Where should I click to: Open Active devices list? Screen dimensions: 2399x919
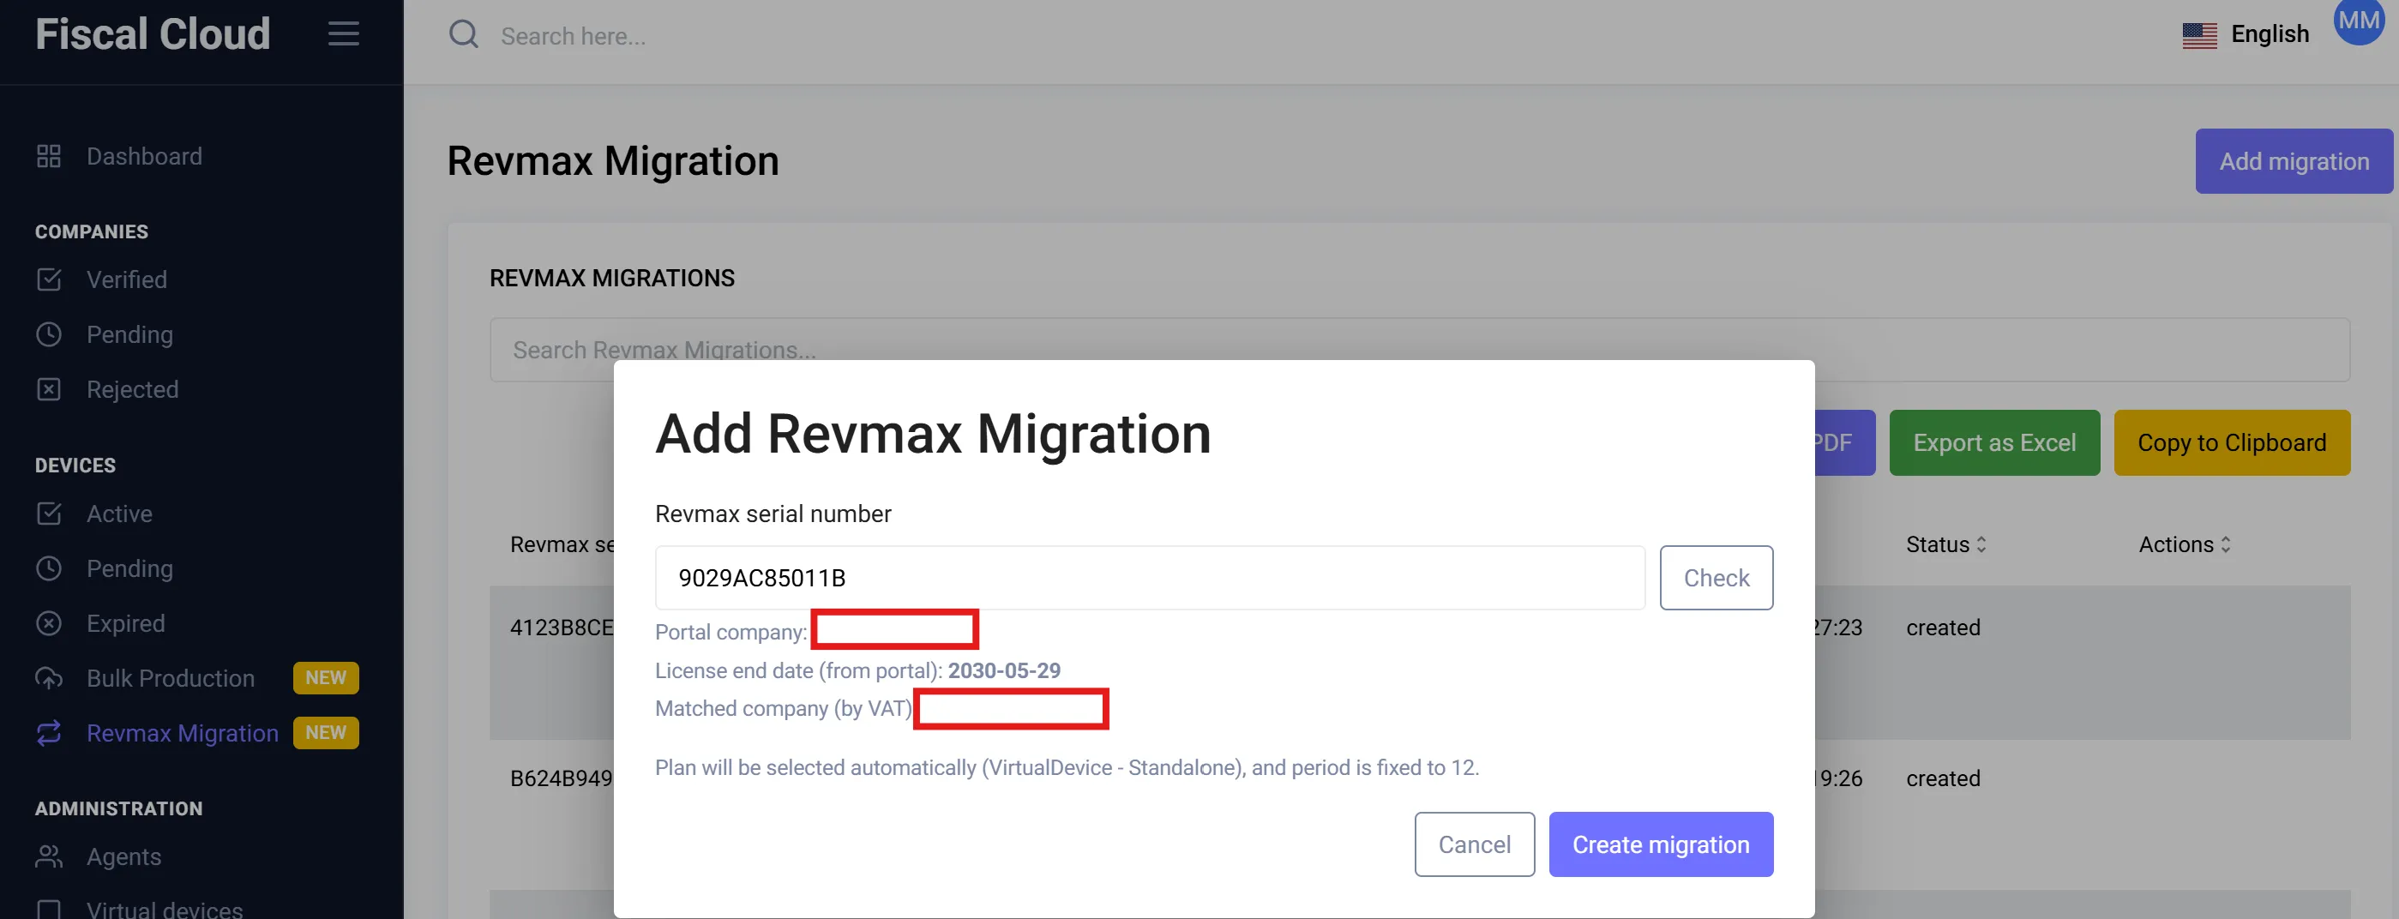coord(119,513)
